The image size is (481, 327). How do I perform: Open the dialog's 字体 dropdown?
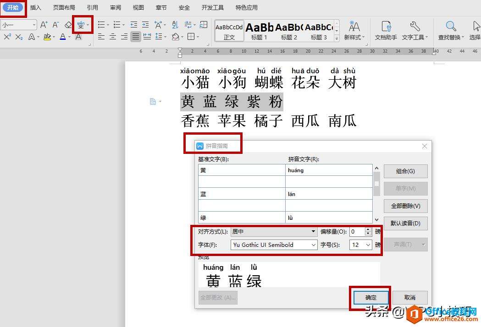[x=314, y=245]
